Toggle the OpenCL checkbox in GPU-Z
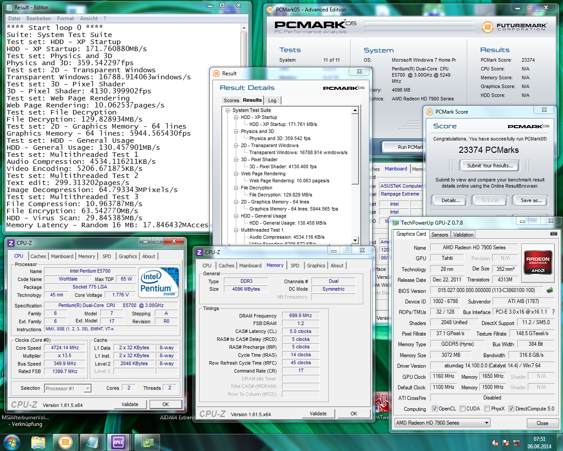 pos(435,409)
